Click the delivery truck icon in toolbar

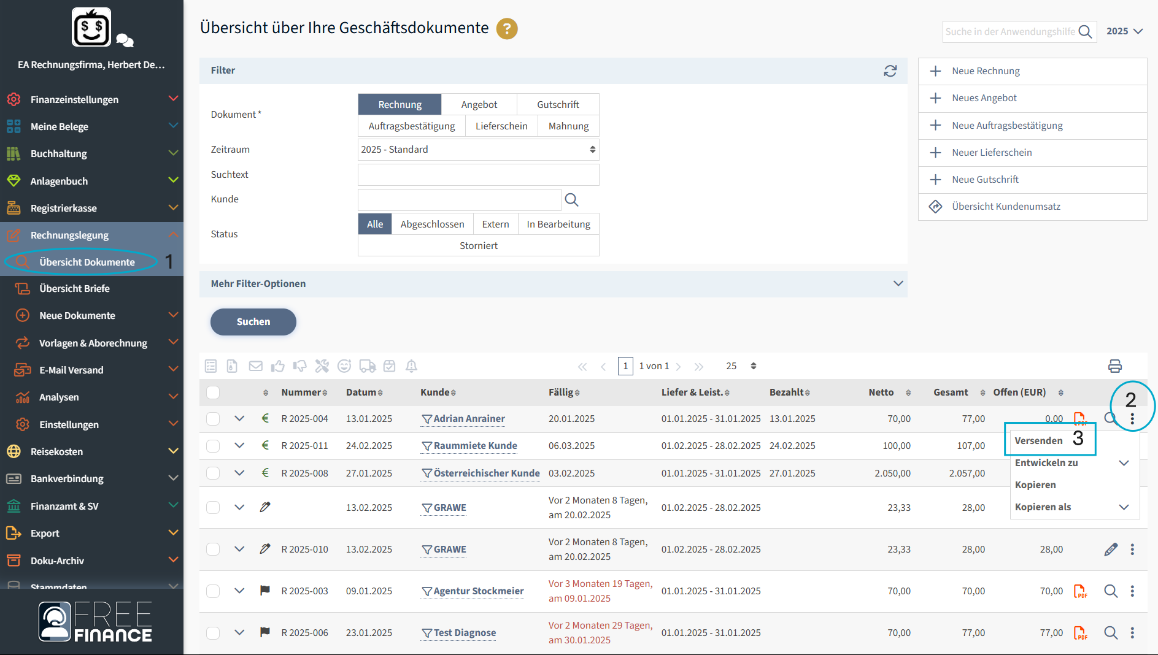point(367,366)
